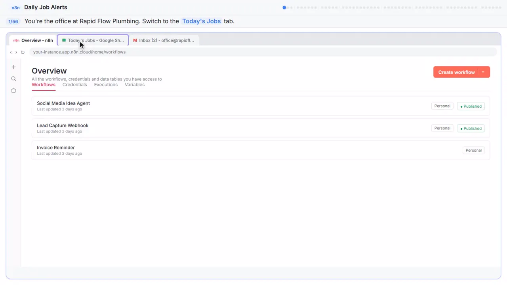Viewport: 507px width, 285px height.
Task: Reload the page with refresh icon
Action: coord(23,52)
